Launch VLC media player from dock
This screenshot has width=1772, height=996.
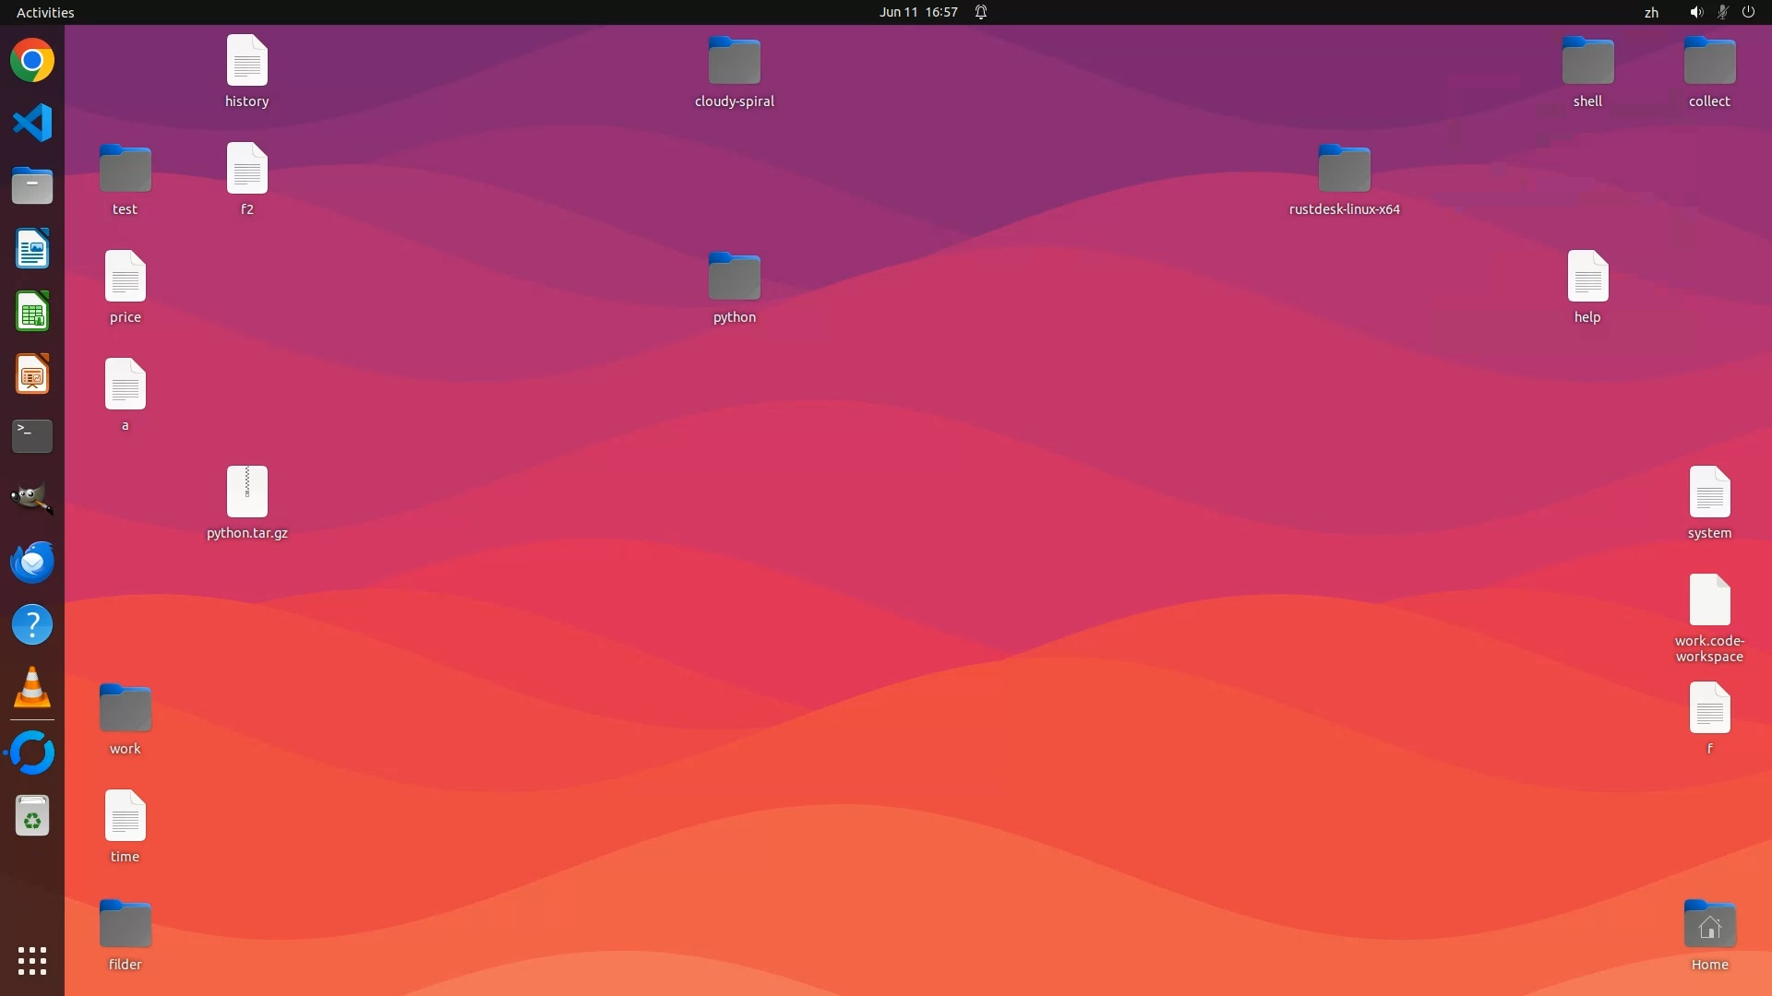(32, 688)
